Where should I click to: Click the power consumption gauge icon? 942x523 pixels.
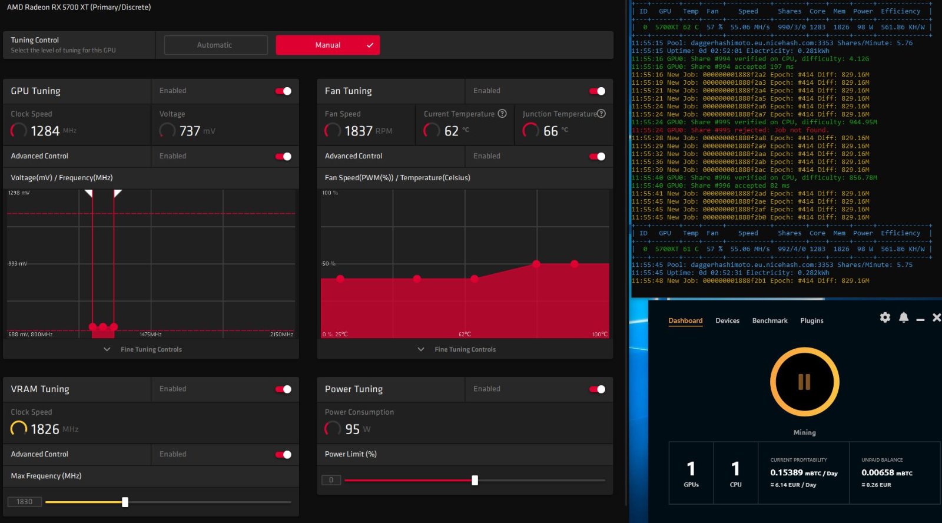[x=333, y=428]
